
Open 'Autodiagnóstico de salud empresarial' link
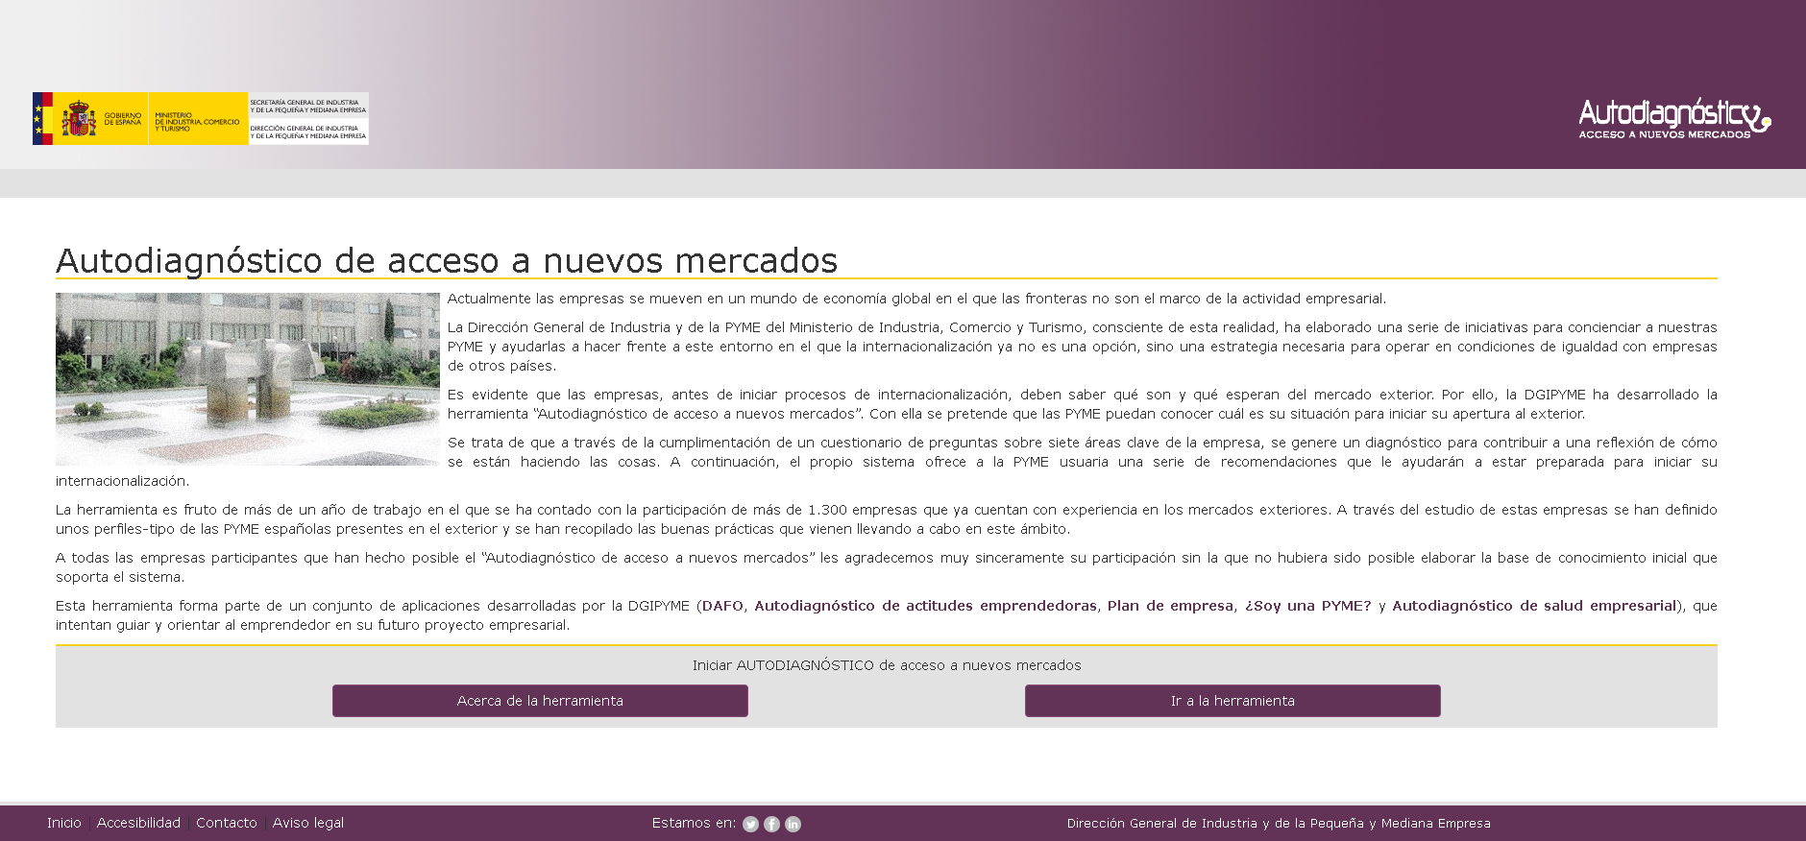click(1534, 606)
